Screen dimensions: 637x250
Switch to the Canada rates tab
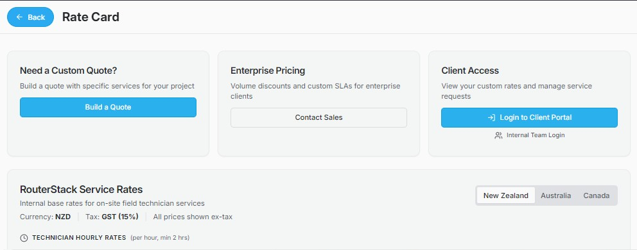[x=597, y=196]
